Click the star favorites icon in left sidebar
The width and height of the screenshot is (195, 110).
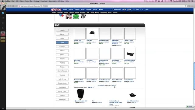[x=3, y=23]
